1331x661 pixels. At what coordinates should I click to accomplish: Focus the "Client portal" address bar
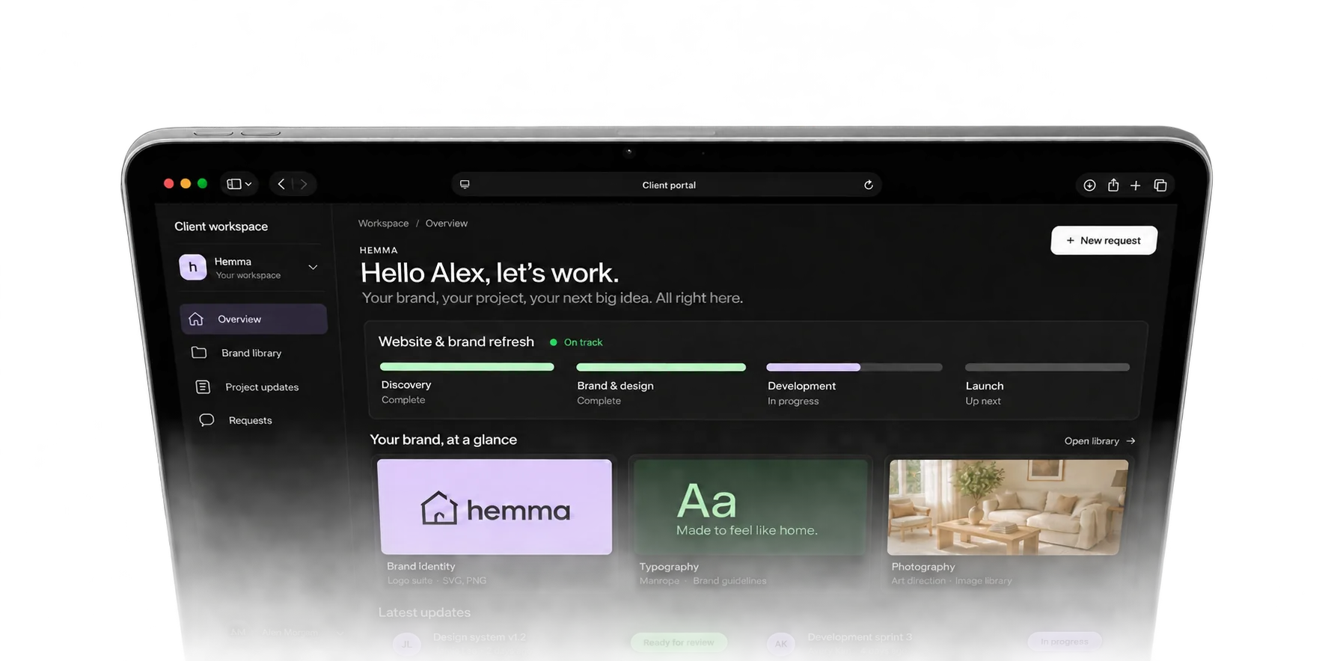click(x=667, y=185)
